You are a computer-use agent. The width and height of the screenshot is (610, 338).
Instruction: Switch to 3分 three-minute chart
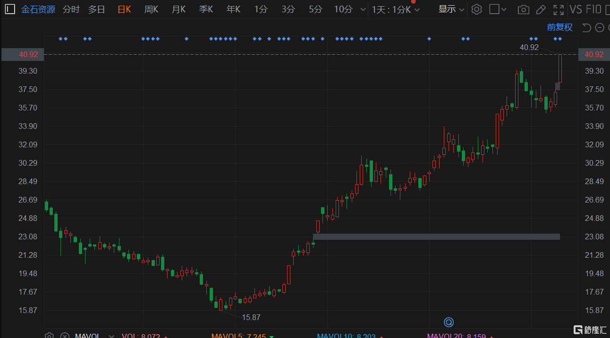(x=288, y=9)
